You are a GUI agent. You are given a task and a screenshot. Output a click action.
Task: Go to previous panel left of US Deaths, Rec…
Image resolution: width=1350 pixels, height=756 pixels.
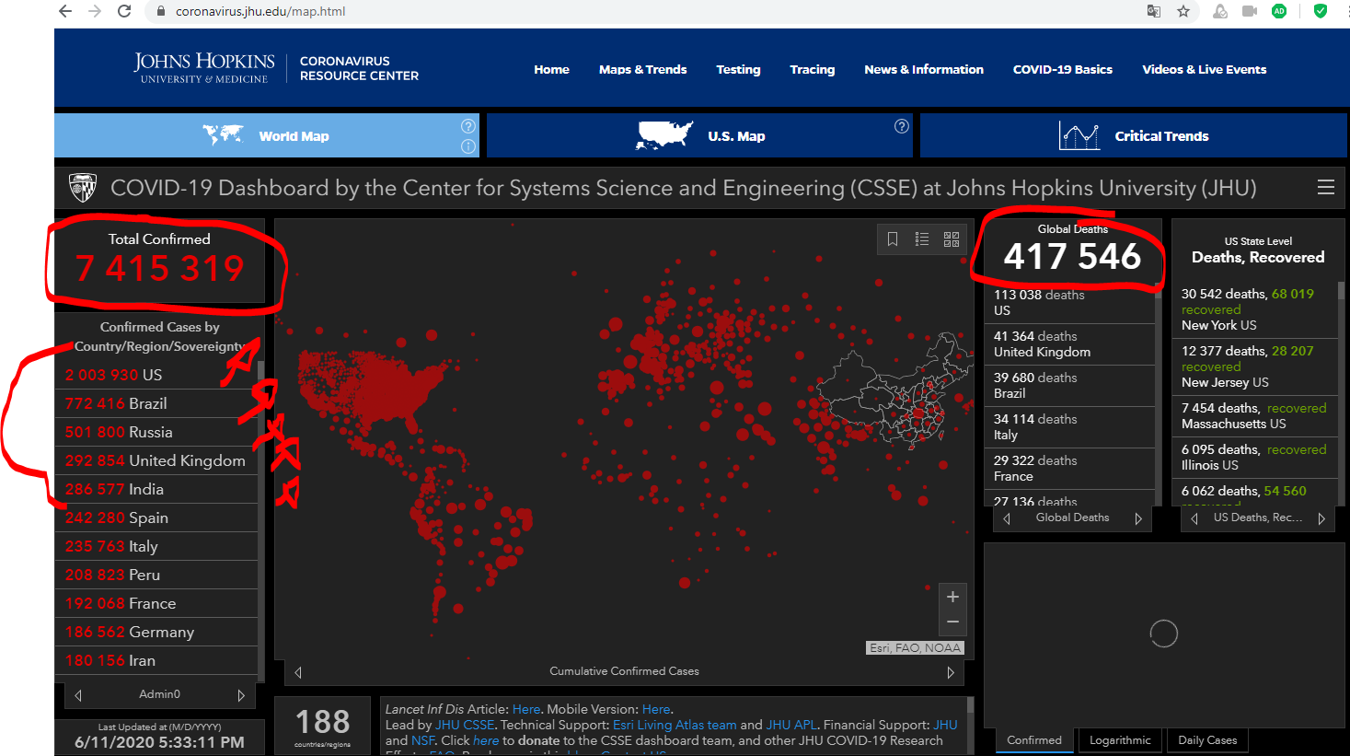tap(1194, 518)
